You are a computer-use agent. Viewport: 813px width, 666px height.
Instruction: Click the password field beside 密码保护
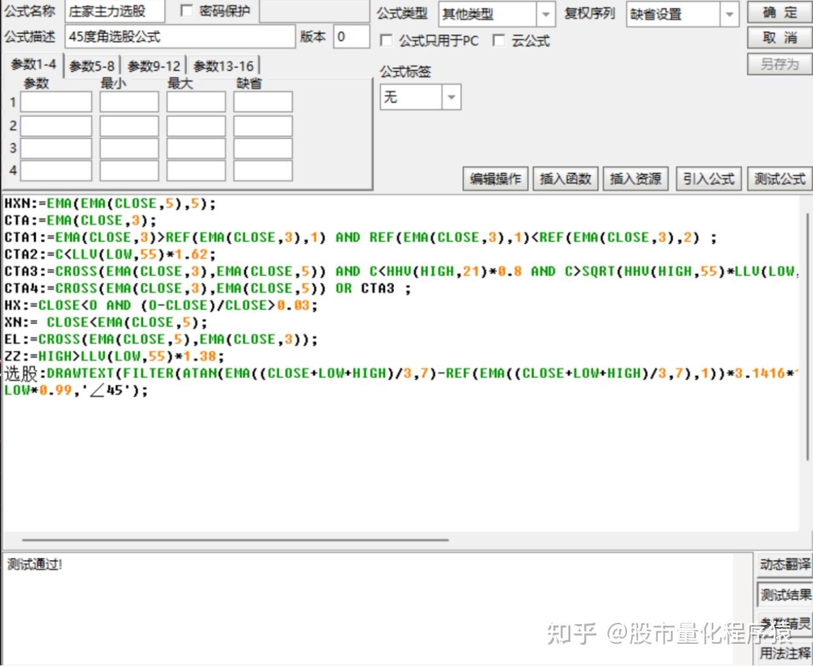pos(314,11)
